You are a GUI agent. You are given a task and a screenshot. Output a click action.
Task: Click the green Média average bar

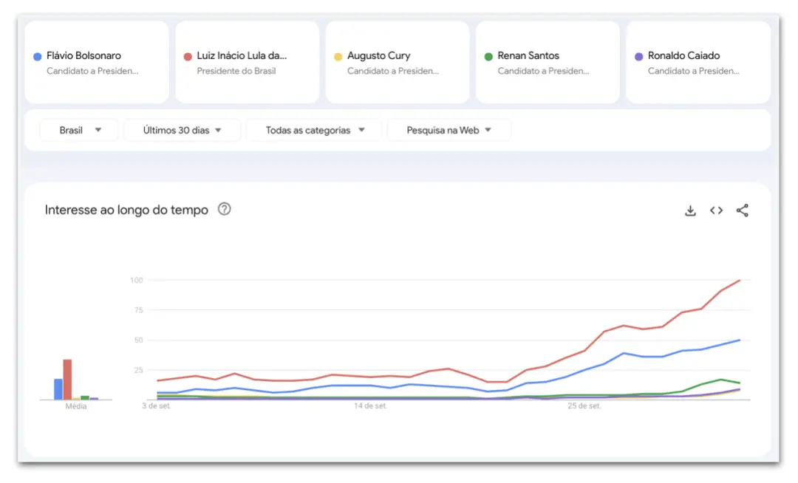coord(85,397)
